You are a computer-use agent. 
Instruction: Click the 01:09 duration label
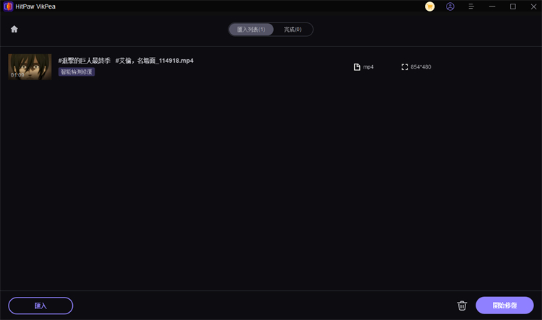[x=17, y=75]
